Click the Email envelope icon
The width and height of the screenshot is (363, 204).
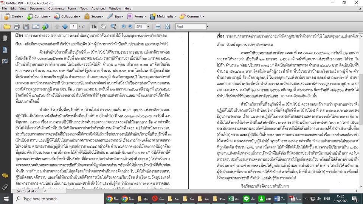(x=36, y=26)
